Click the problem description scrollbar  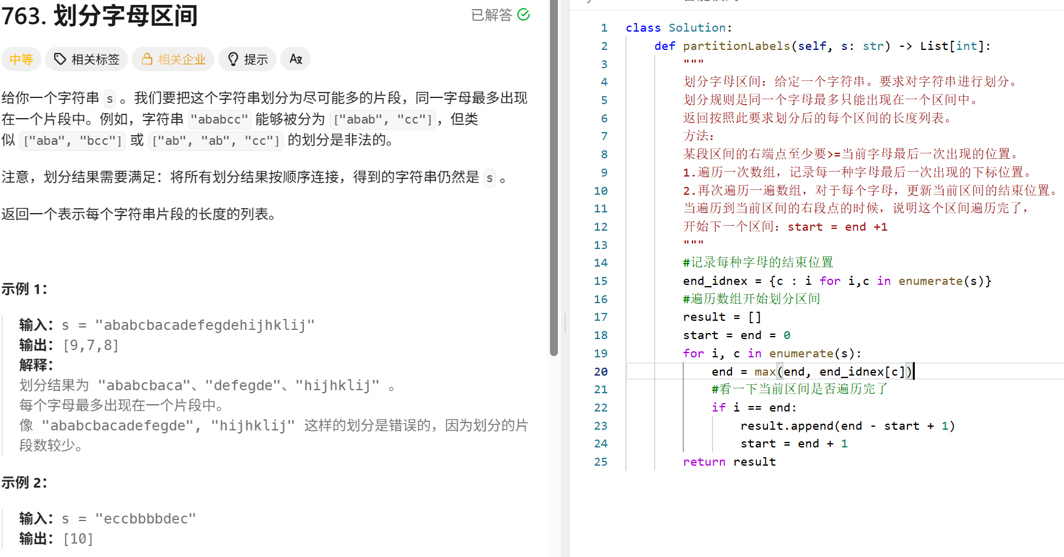coord(554,177)
